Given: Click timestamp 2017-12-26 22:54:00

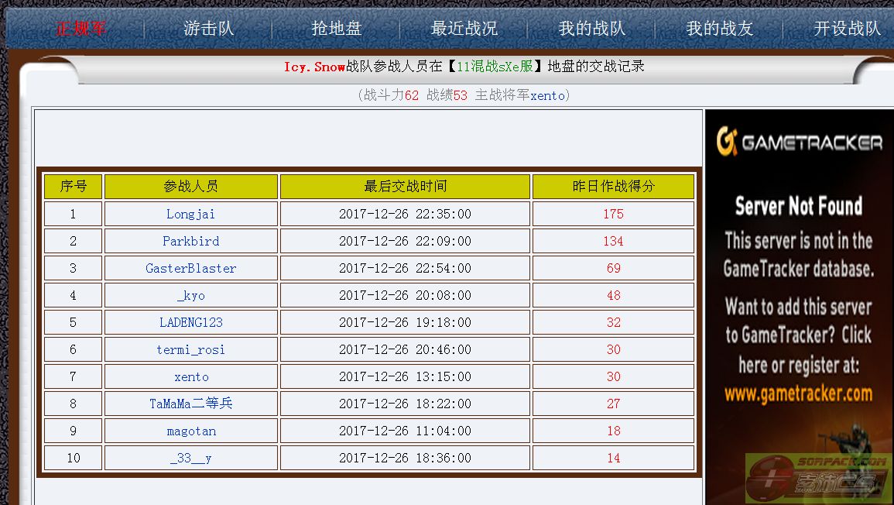Looking at the screenshot, I should point(405,268).
